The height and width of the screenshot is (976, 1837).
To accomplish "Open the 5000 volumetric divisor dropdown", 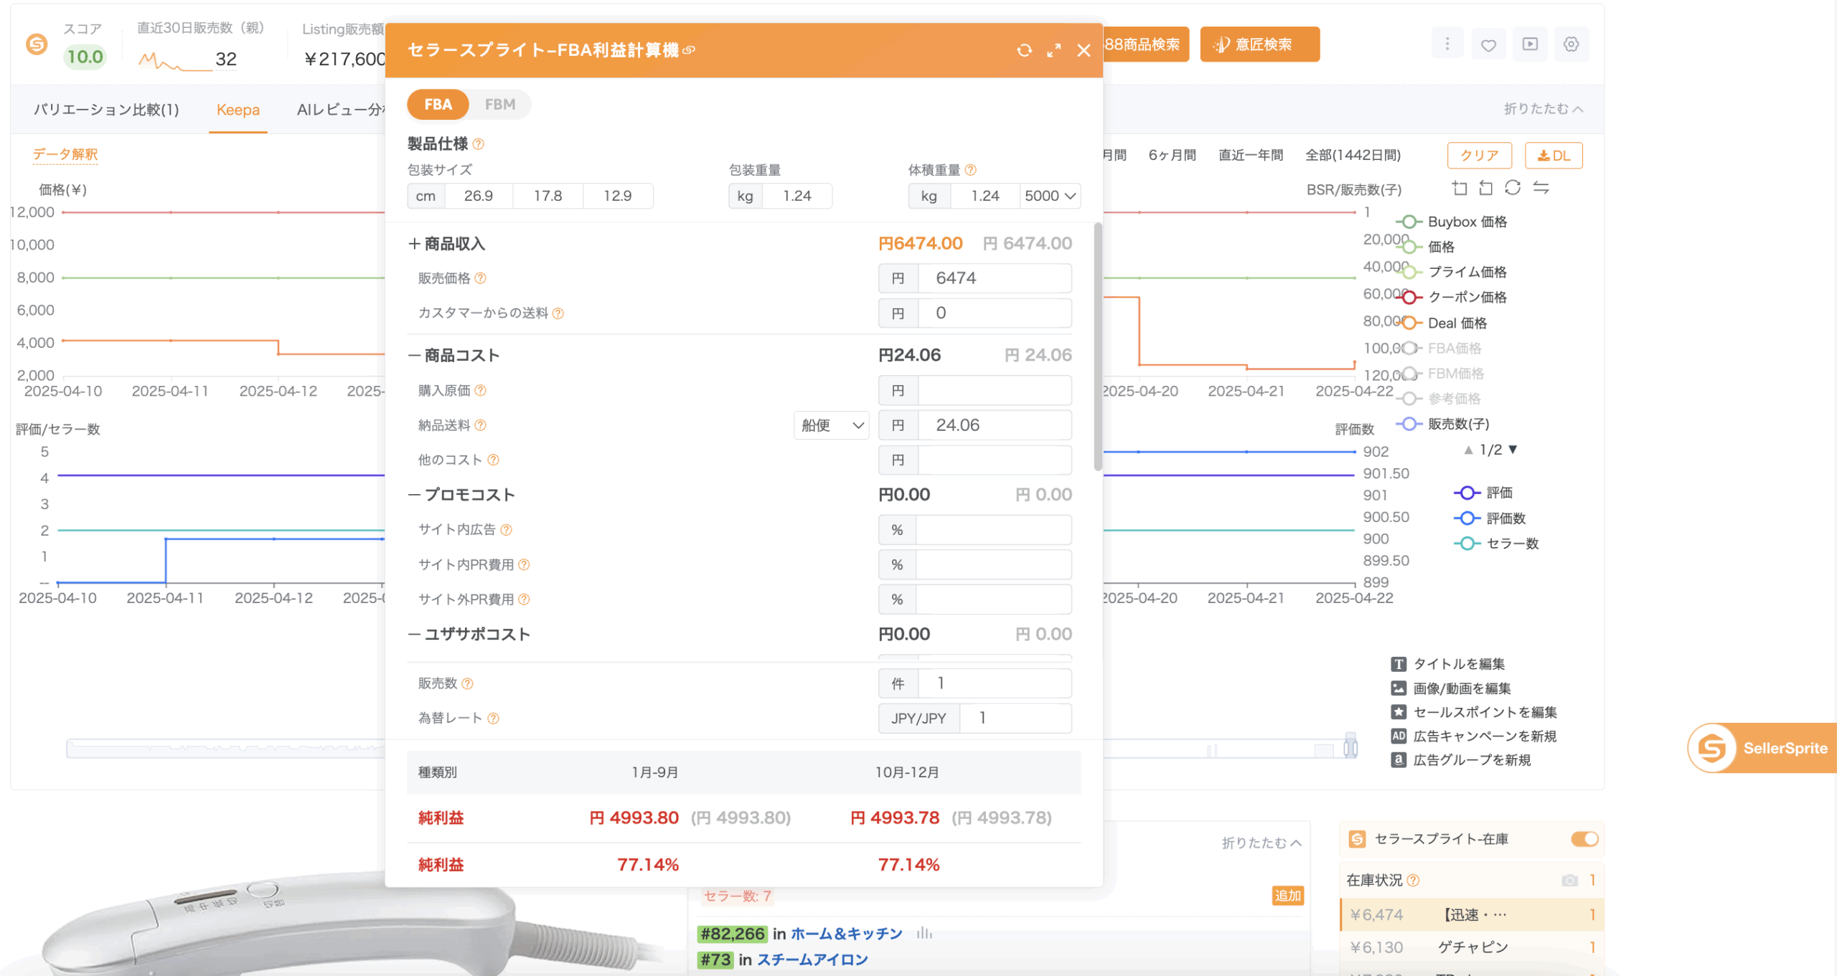I will [x=1050, y=196].
